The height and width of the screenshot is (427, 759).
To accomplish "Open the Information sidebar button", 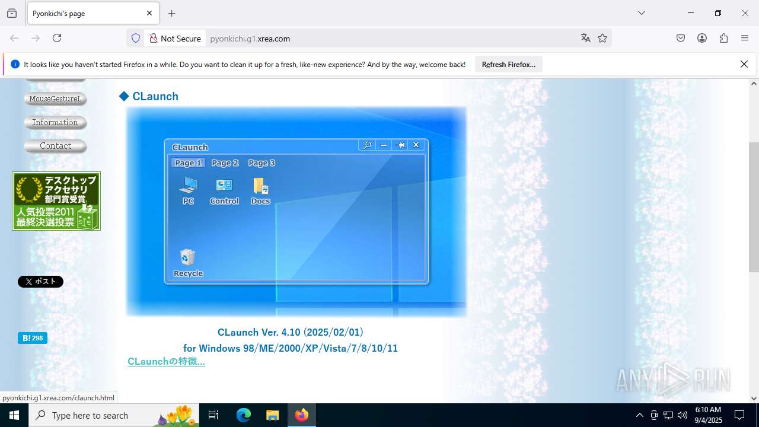I will tap(55, 123).
